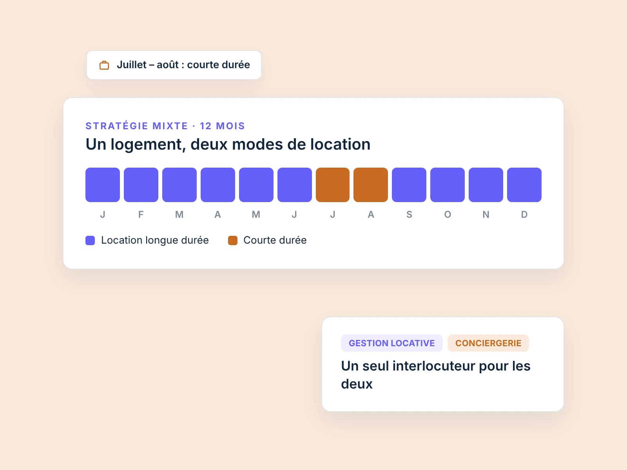Viewport: 627px width, 470px height.
Task: Click the 'STRATÉGIE MIXTE · 12 MOIS' label
Action: (165, 126)
